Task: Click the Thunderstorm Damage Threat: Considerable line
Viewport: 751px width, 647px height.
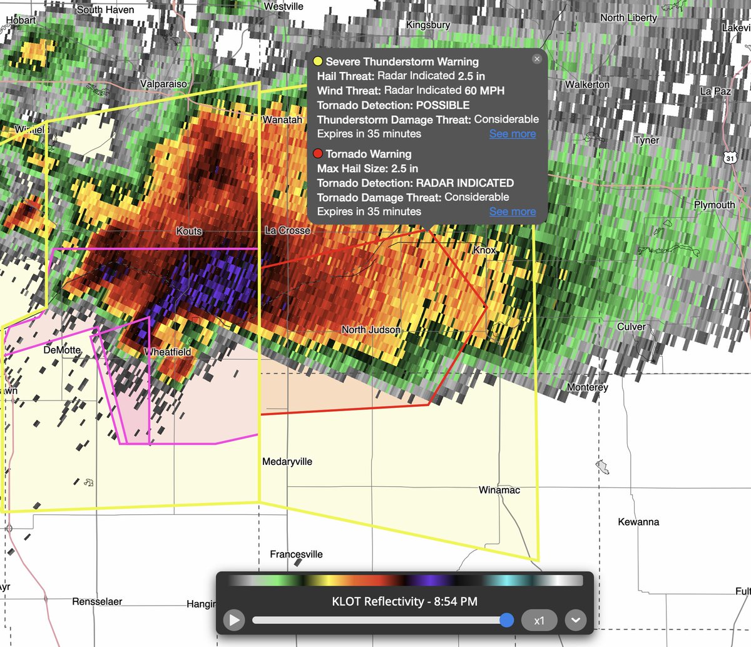Action: point(428,119)
